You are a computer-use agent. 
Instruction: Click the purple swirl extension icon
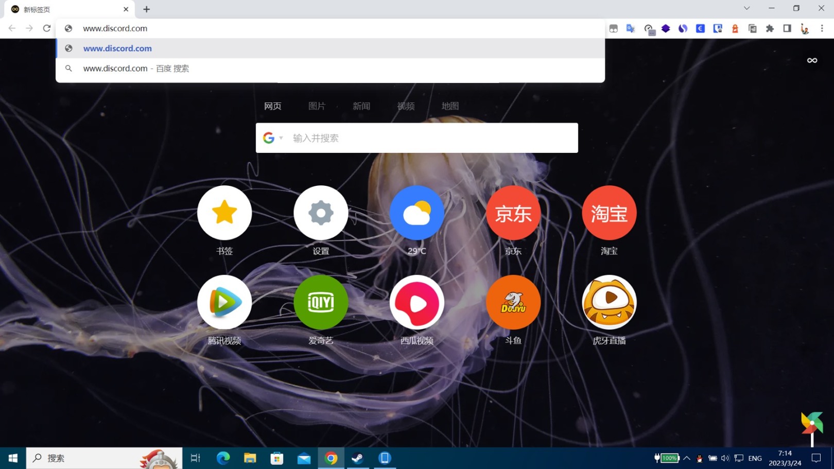click(x=683, y=29)
